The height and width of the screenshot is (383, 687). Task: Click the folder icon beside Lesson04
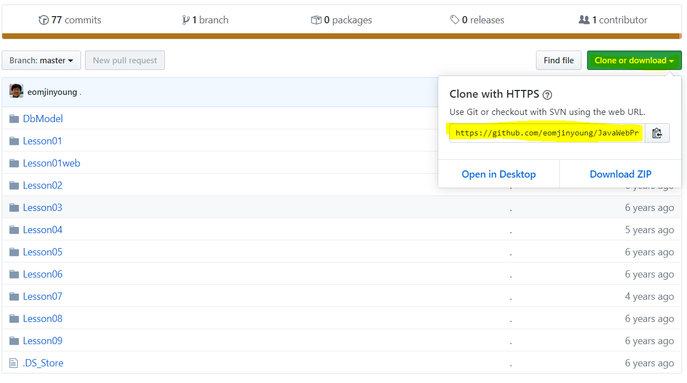tap(14, 229)
